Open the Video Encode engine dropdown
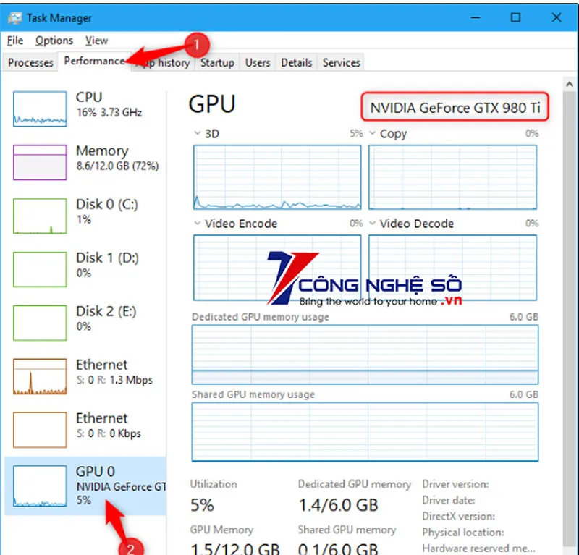The image size is (579, 555). pos(198,224)
